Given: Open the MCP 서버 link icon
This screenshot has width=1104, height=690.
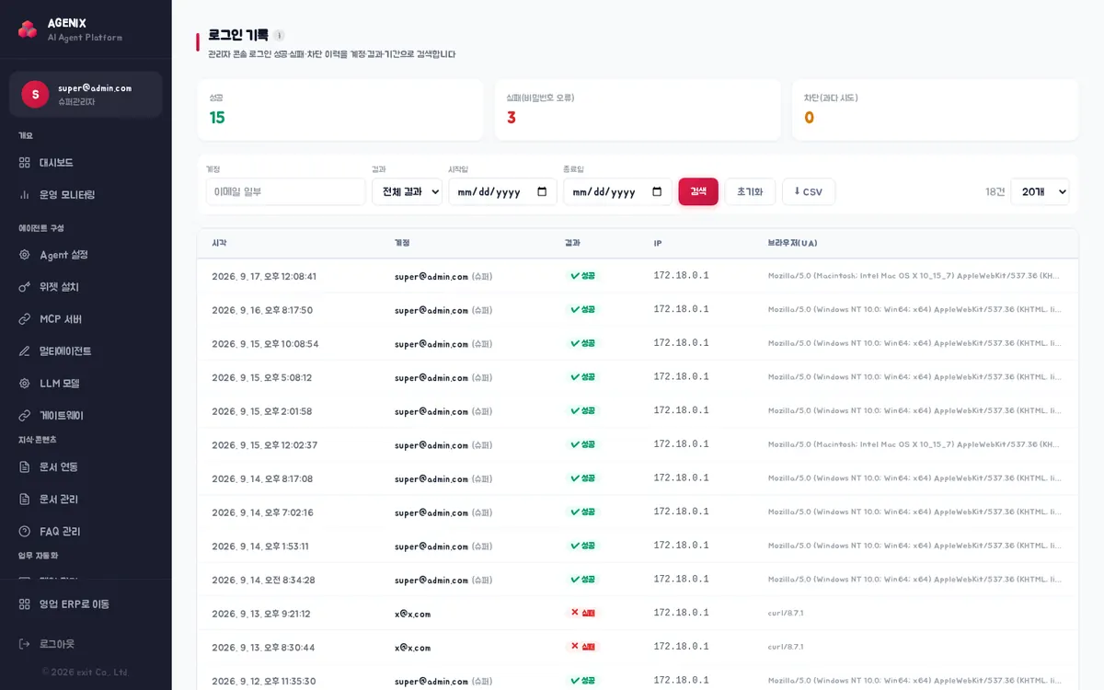Looking at the screenshot, I should click(25, 319).
